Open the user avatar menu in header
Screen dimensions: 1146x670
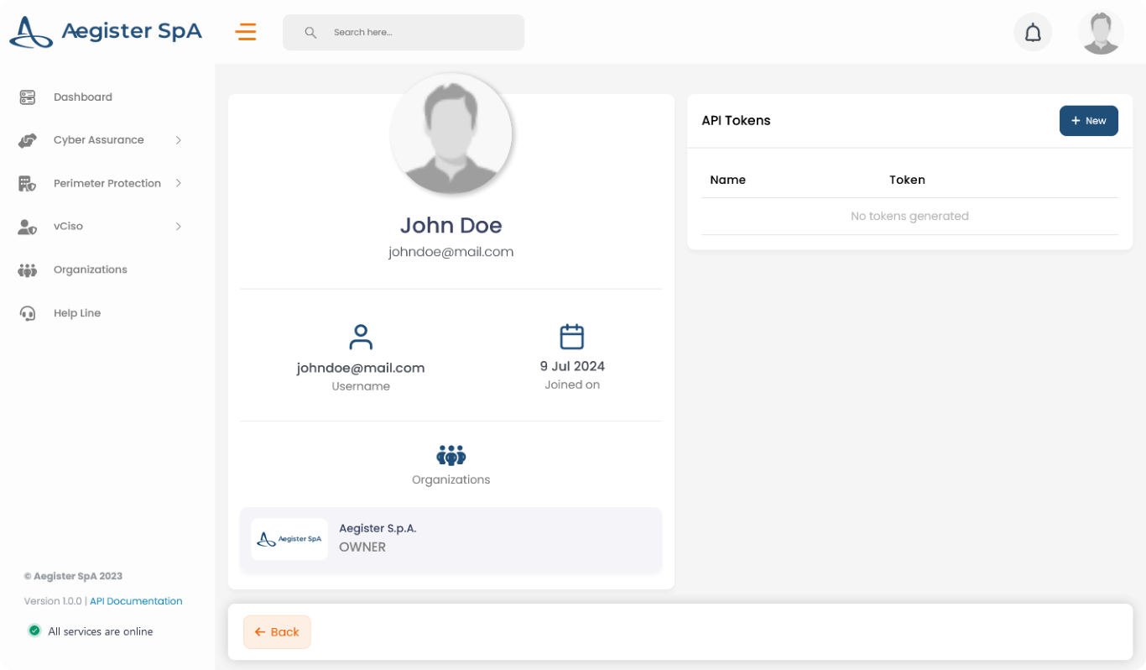pos(1101,33)
